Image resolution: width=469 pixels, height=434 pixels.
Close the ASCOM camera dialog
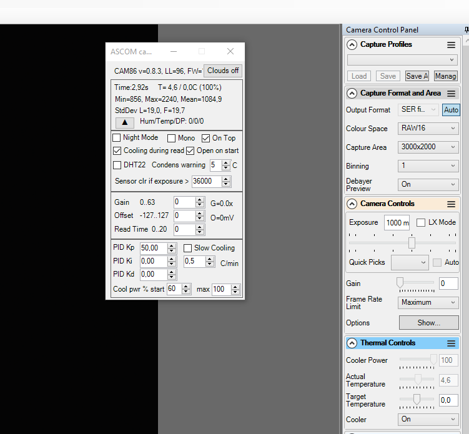click(230, 51)
